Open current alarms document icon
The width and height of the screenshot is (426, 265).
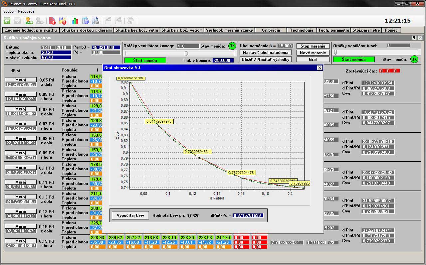pos(52,21)
